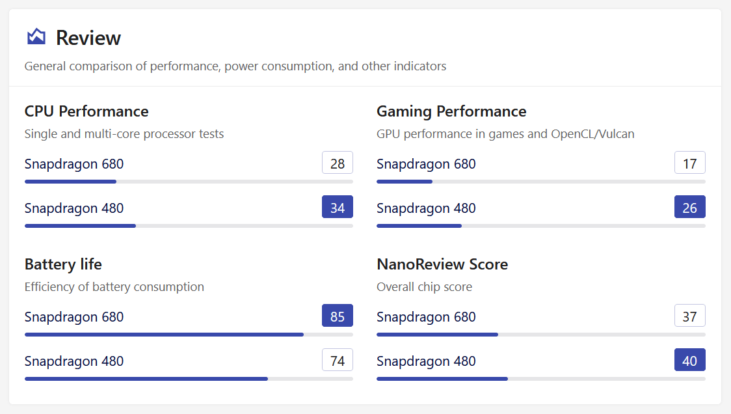Screen dimensions: 731x414
Task: Click the CPU score badge showing 28
Action: (338, 163)
